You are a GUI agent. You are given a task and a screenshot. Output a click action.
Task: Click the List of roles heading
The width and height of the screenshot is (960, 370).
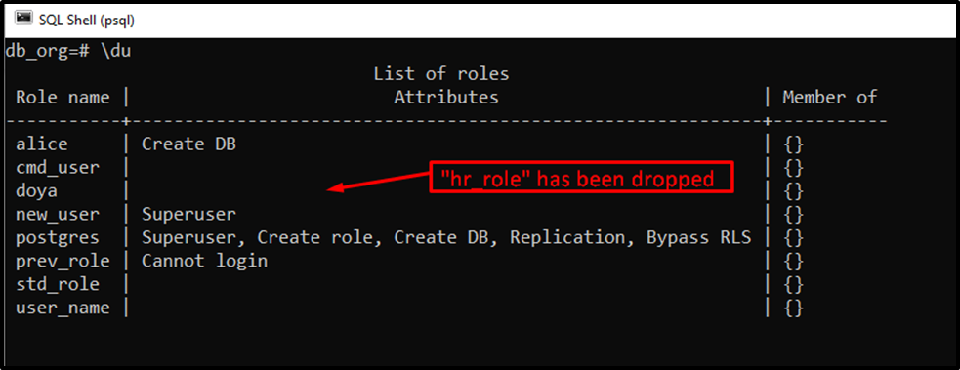tap(441, 74)
